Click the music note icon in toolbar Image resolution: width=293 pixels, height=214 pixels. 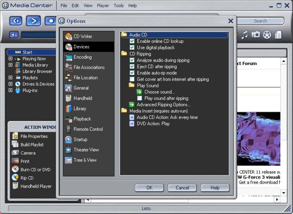coord(245,35)
